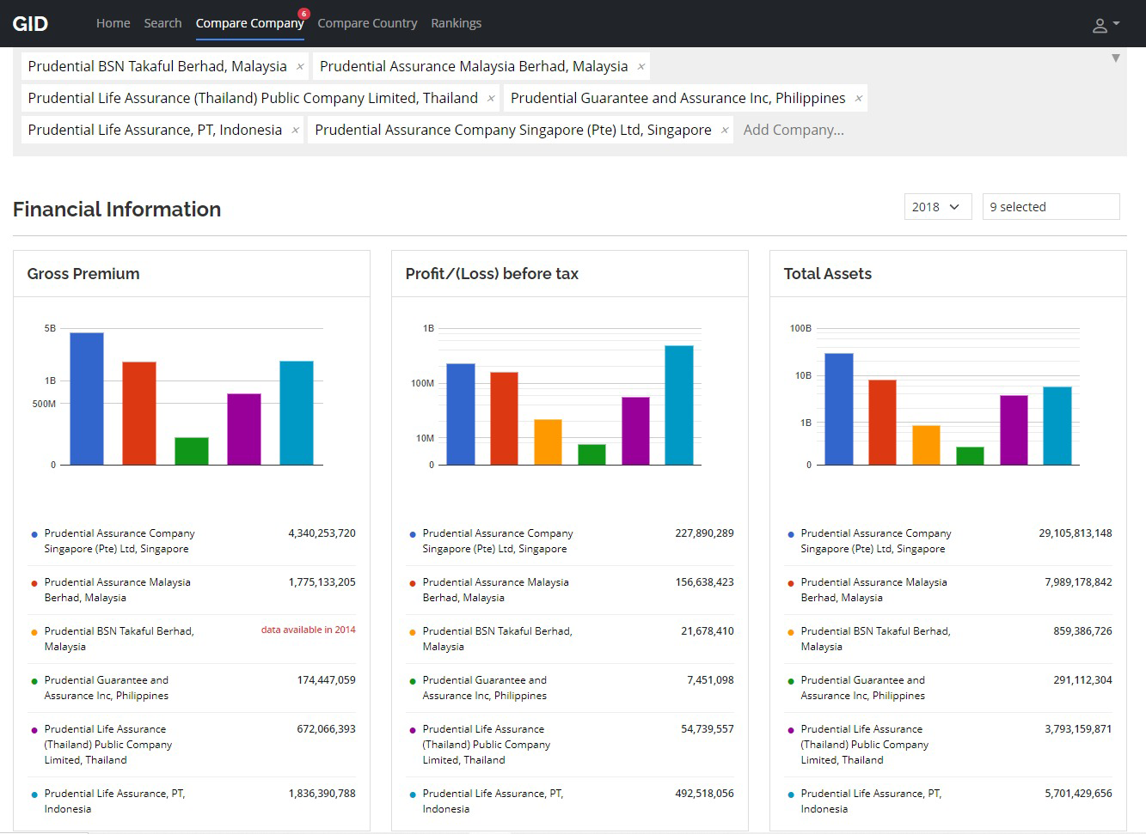Image resolution: width=1146 pixels, height=834 pixels.
Task: Click teal Indonesia bar in Profit/(Loss) chart
Action: pos(679,405)
